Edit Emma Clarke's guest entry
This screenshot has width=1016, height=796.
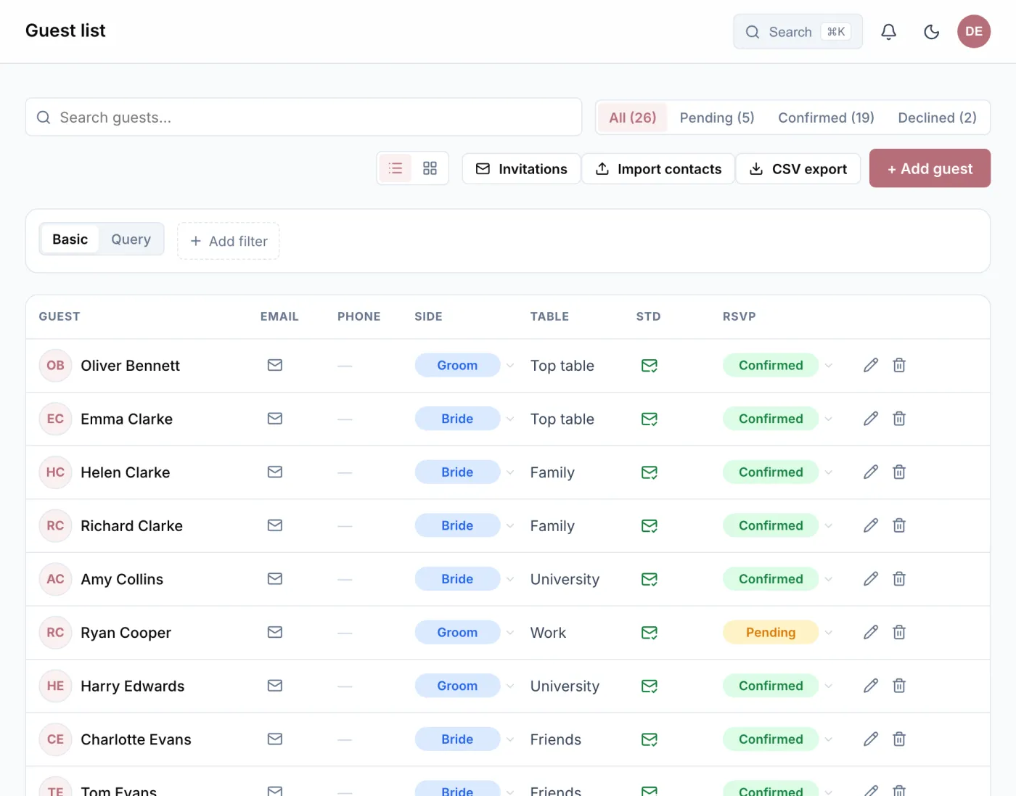(871, 419)
